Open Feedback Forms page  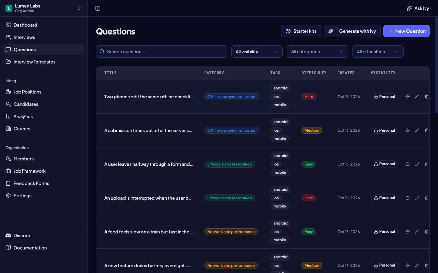(x=43, y=183)
